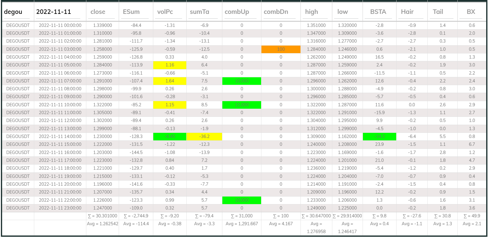This screenshot has width=488, height=237.
Task: Focus the Hair column filter field
Action: (412, 12)
